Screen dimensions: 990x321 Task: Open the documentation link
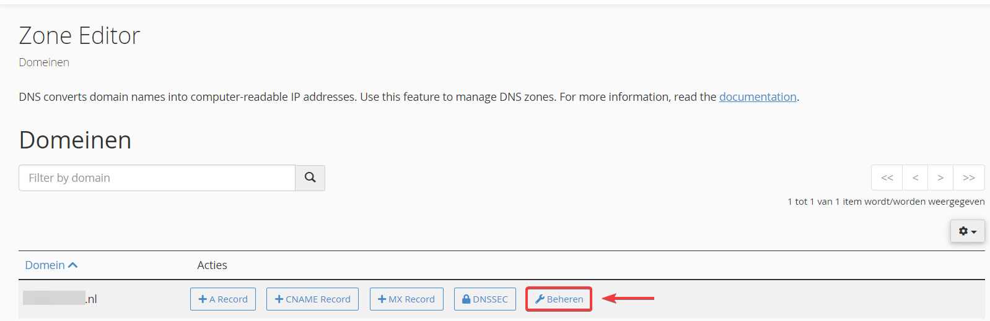coord(758,97)
